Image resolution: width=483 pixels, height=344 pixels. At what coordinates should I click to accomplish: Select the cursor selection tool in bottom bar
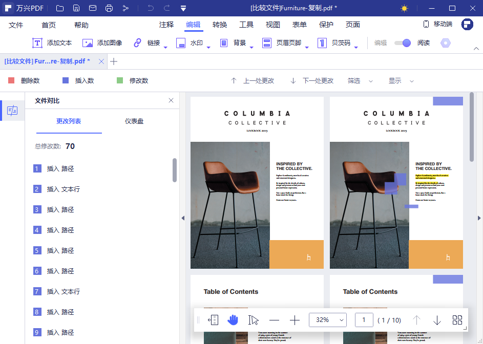(x=253, y=319)
